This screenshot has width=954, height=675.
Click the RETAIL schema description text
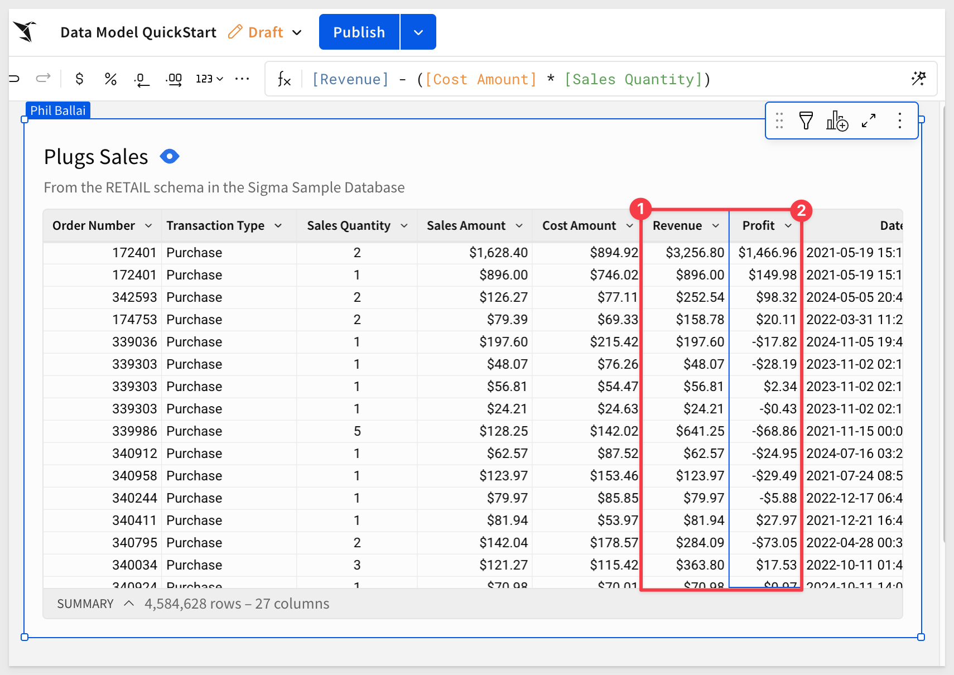pos(224,187)
